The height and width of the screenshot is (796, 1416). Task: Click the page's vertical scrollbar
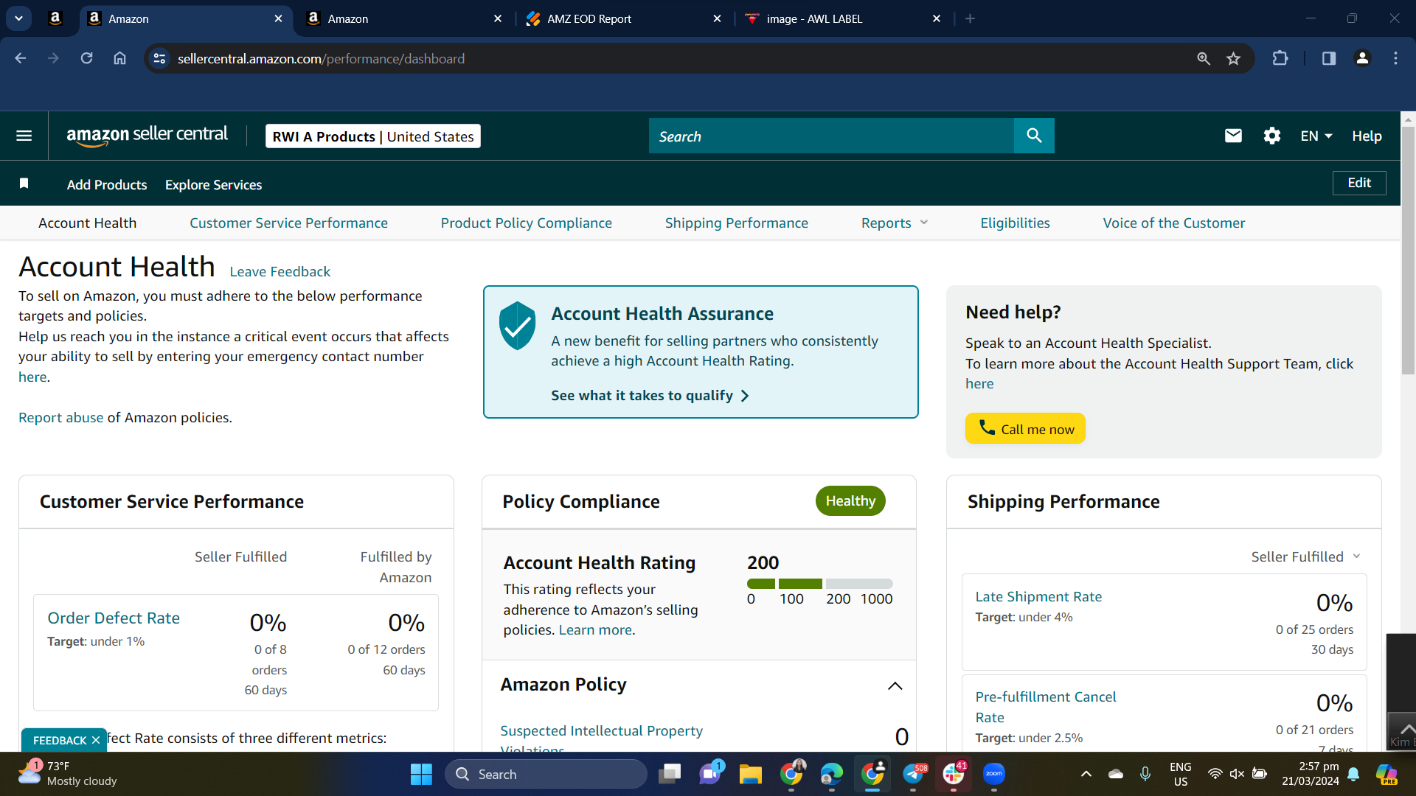pos(1408,251)
